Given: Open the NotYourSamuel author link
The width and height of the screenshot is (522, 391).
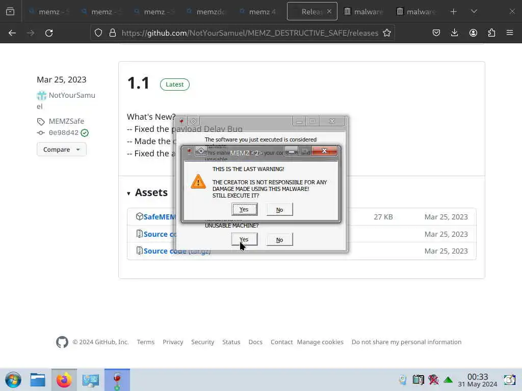Looking at the screenshot, I should pyautogui.click(x=66, y=101).
